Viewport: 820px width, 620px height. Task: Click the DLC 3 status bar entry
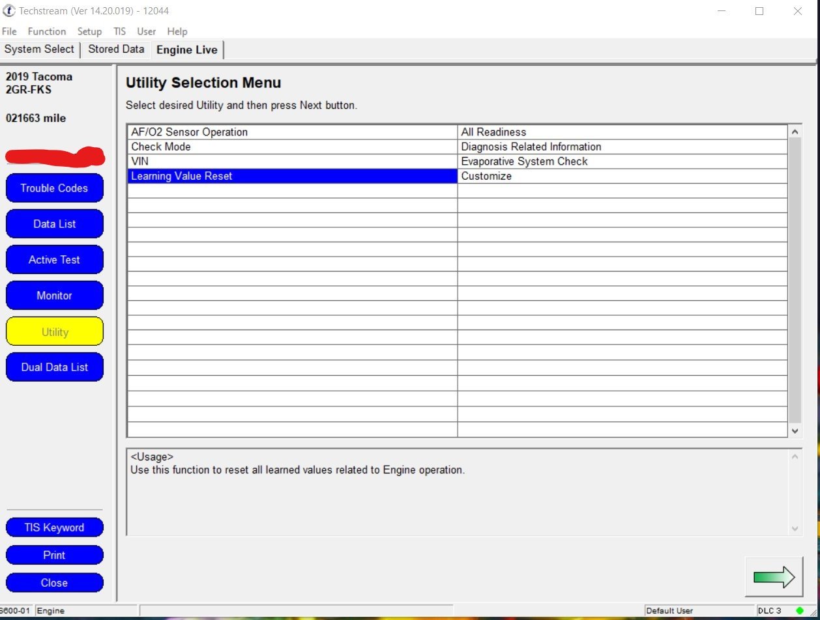tap(769, 611)
